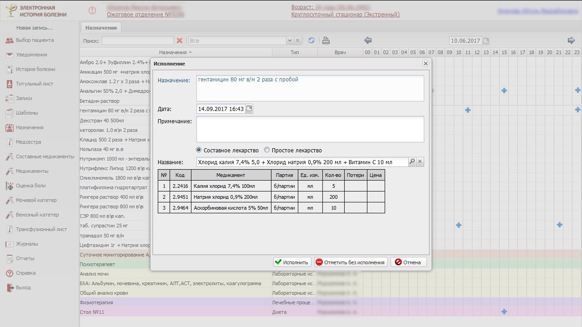
Task: Open Медикаменты in the sidebar menu
Action: click(x=32, y=171)
